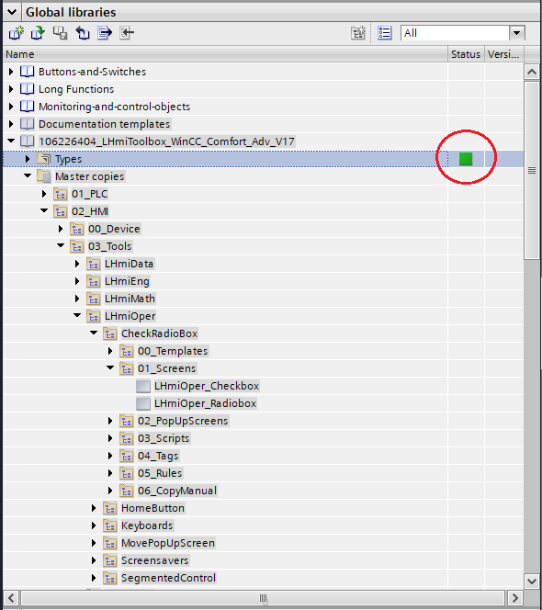The width and height of the screenshot is (542, 610).
Task: Click the import library texts toolbar icon
Action: [127, 33]
